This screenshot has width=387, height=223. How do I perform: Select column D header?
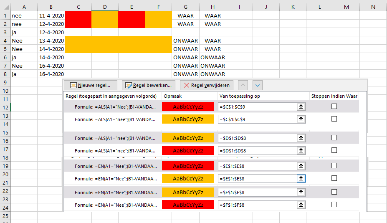point(105,7)
